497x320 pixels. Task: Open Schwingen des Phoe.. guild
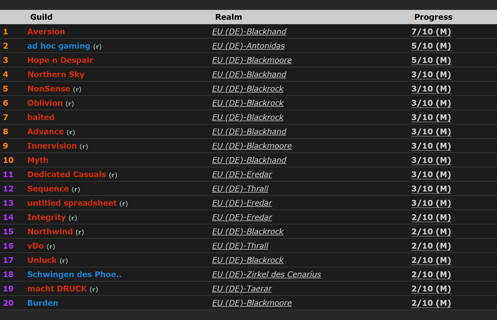pyautogui.click(x=74, y=274)
